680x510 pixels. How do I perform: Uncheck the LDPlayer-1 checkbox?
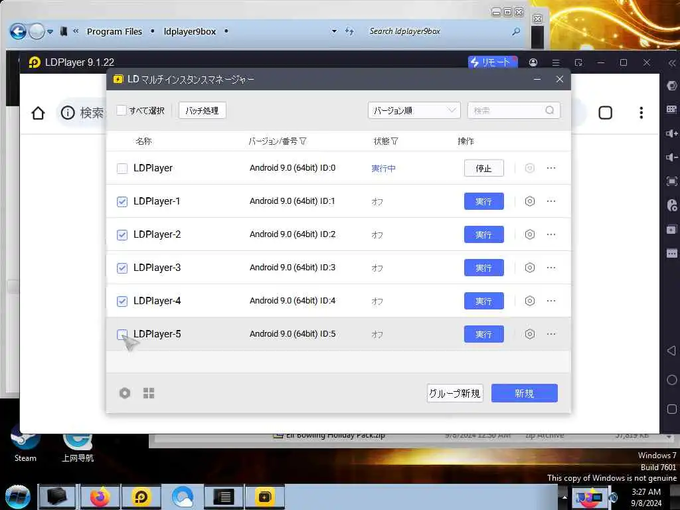122,202
